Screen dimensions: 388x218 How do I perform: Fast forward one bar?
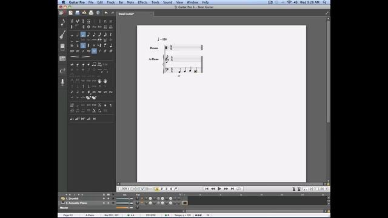pyautogui.click(x=226, y=189)
